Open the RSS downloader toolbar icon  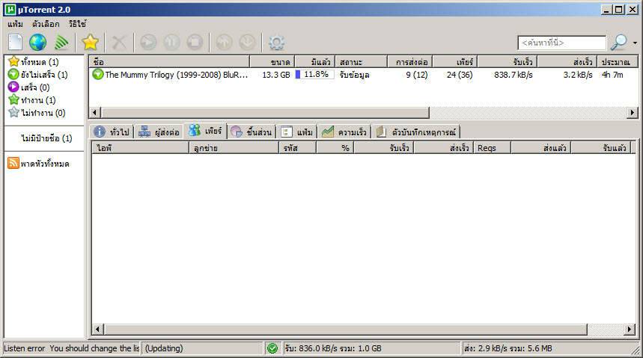click(x=61, y=42)
